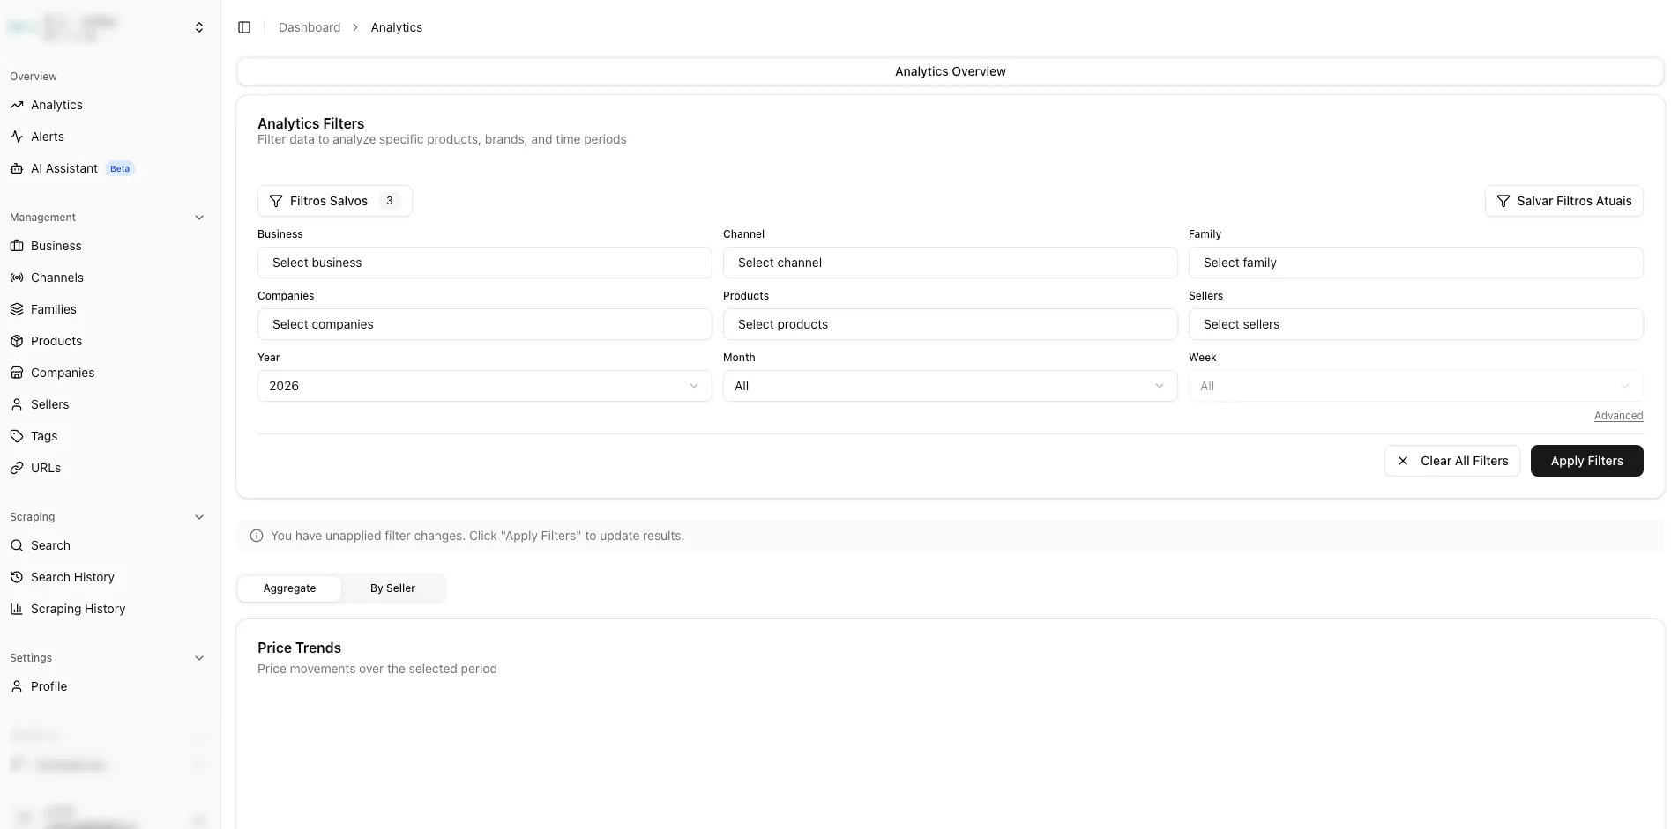
Task: Select the Aggregate view toggle
Action: click(x=289, y=588)
